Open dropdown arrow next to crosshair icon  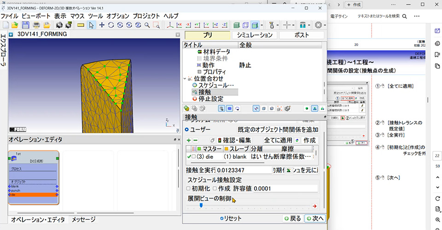click(x=293, y=25)
